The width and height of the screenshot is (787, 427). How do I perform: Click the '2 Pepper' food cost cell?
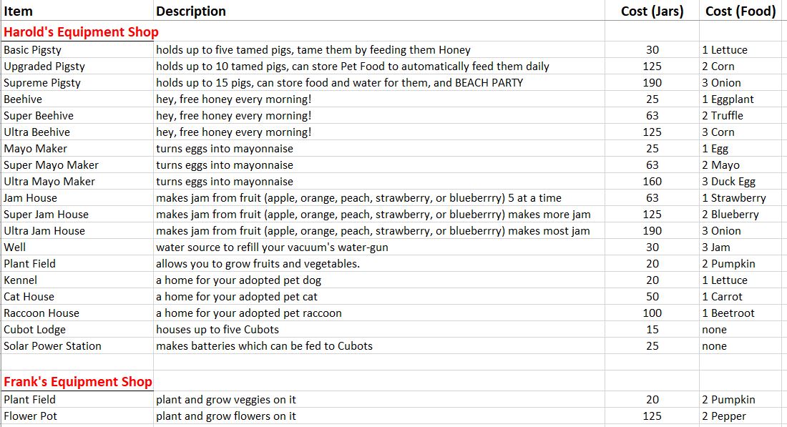[x=723, y=416]
